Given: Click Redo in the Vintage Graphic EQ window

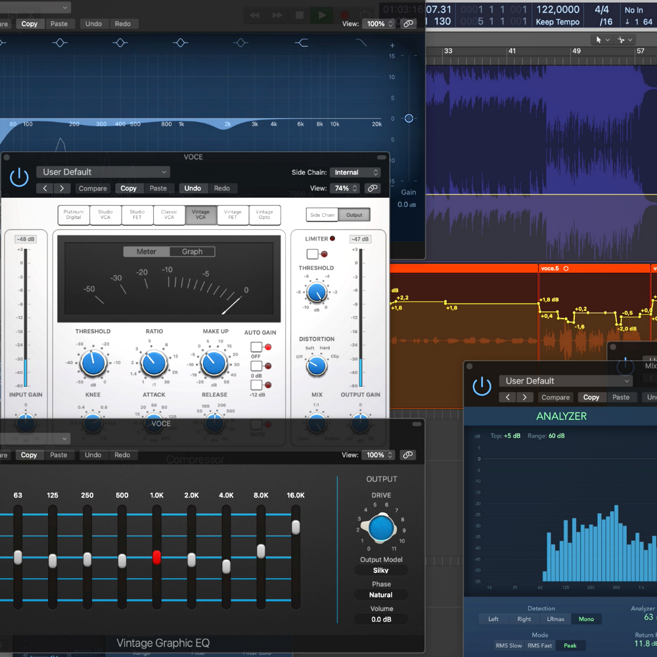Looking at the screenshot, I should (x=122, y=455).
